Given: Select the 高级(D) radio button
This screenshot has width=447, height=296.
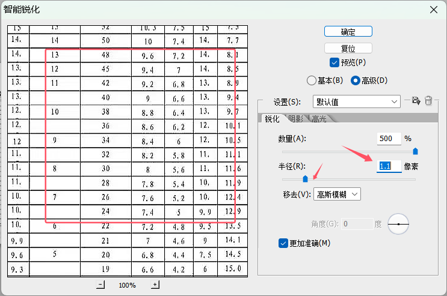Looking at the screenshot, I should point(355,80).
